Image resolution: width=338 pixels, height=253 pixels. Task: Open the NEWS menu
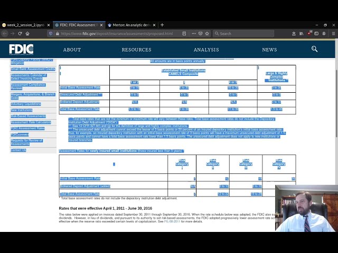click(x=269, y=50)
